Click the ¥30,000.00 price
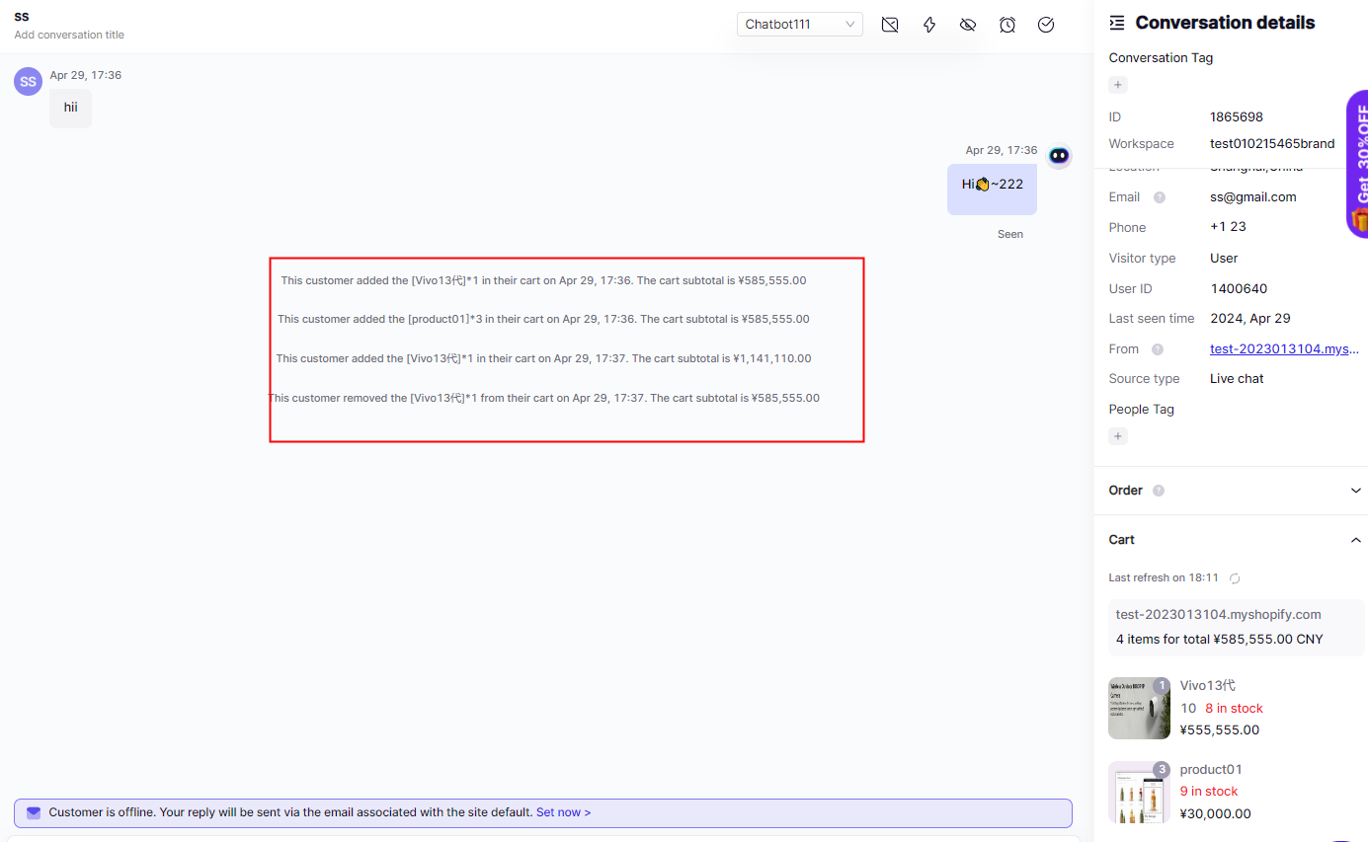Screen dimensions: 1368x842 pos(1215,814)
